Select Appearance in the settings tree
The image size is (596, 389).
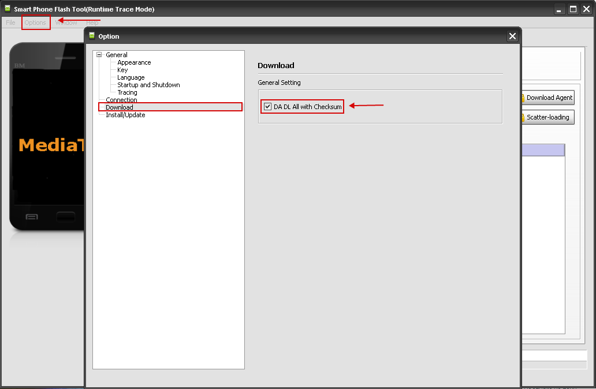point(134,62)
